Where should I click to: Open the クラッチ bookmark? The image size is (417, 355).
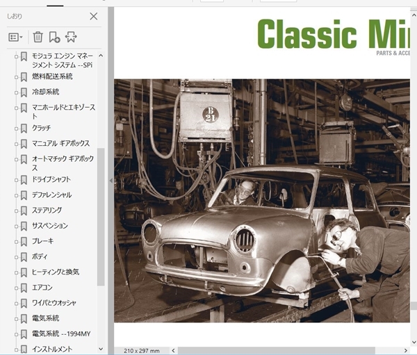coord(41,128)
